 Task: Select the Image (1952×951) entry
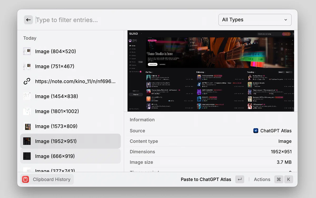click(71, 141)
